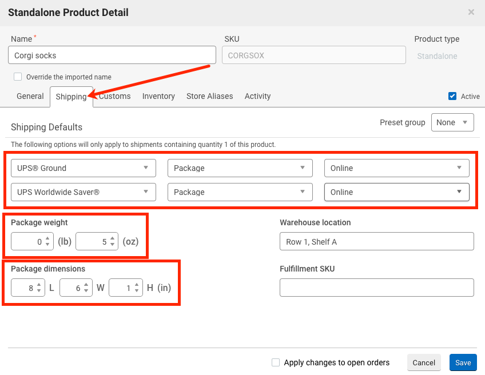
Task: Switch to the Customs tab
Action: pyautogui.click(x=115, y=96)
